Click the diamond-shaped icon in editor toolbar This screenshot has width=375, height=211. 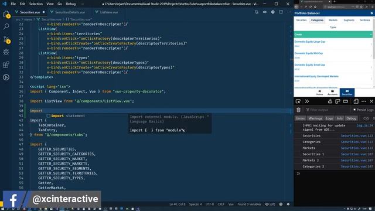(x=273, y=12)
